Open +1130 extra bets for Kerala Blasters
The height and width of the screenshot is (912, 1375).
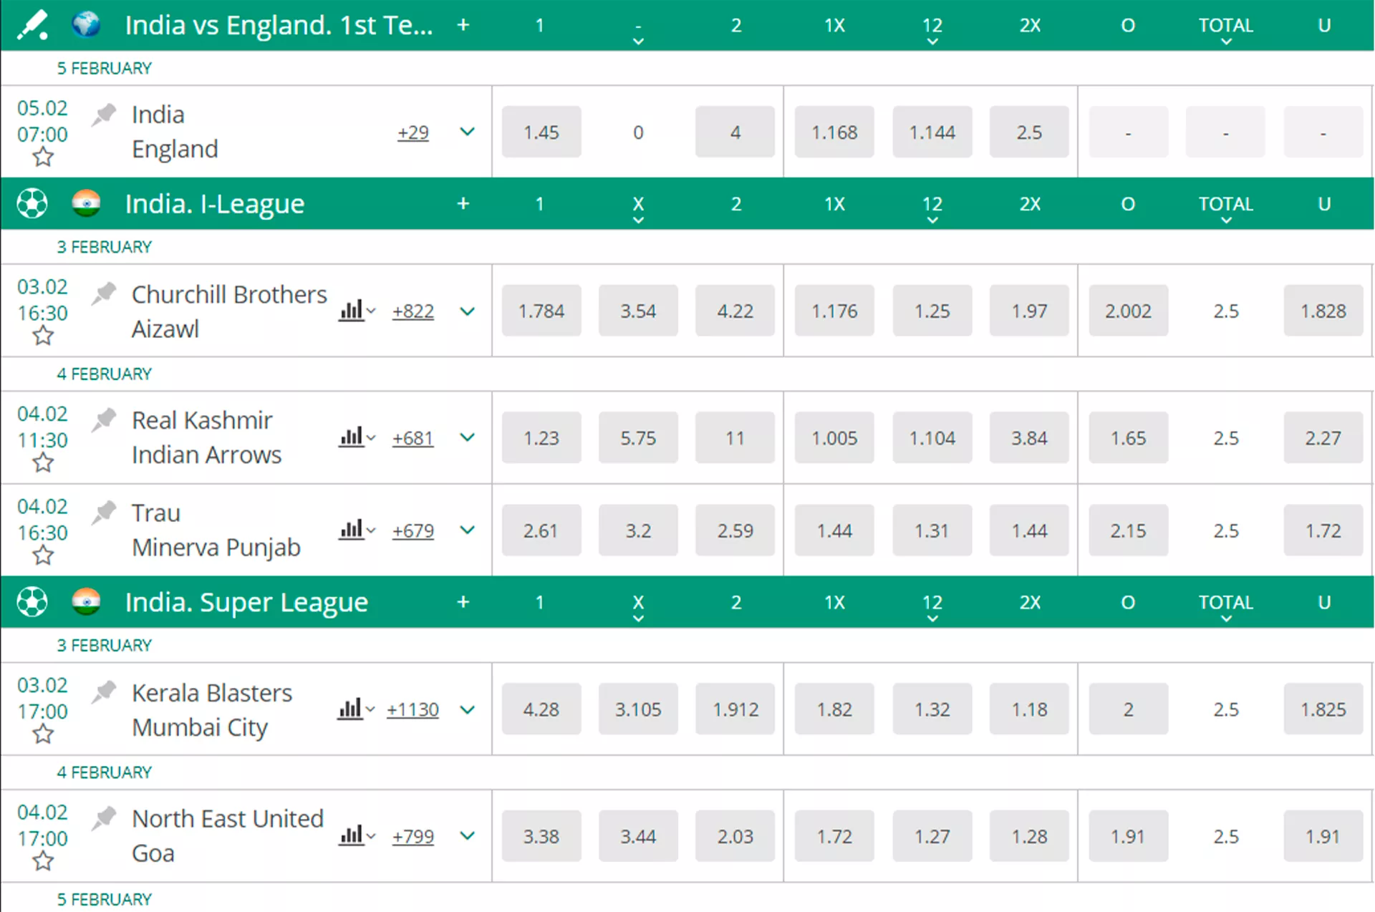pos(412,709)
